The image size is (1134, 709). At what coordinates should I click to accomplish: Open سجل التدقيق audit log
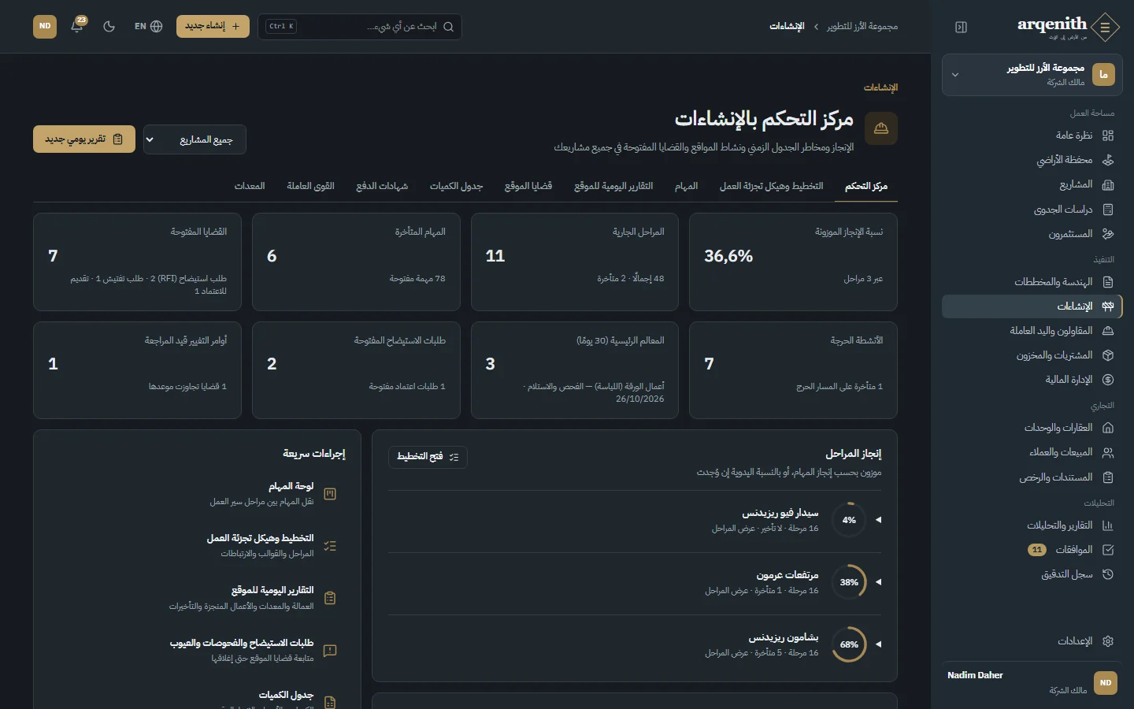tap(1032, 574)
